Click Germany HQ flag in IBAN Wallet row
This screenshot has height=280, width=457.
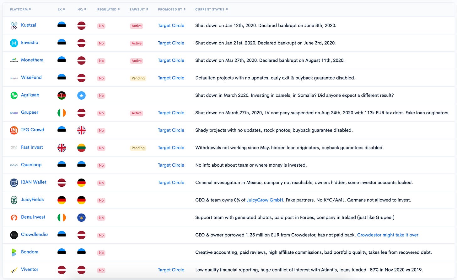pos(81,183)
